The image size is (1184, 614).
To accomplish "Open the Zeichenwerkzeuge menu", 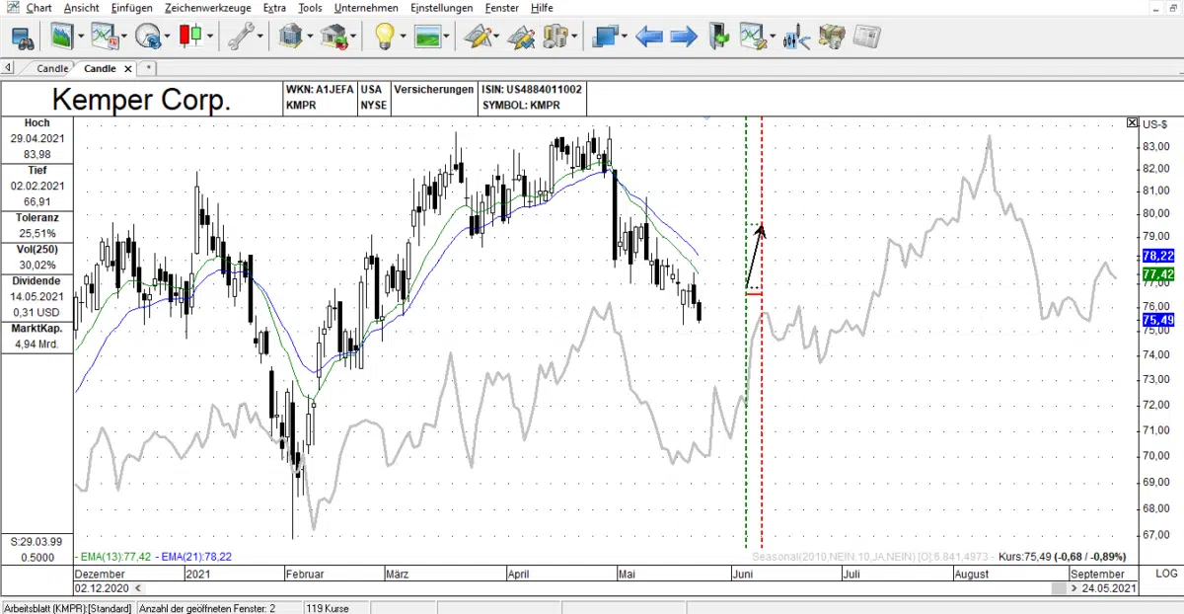I will point(208,8).
